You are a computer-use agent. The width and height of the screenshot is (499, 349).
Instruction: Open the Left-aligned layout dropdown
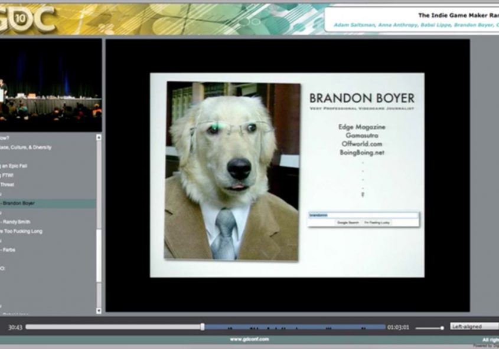(474, 327)
